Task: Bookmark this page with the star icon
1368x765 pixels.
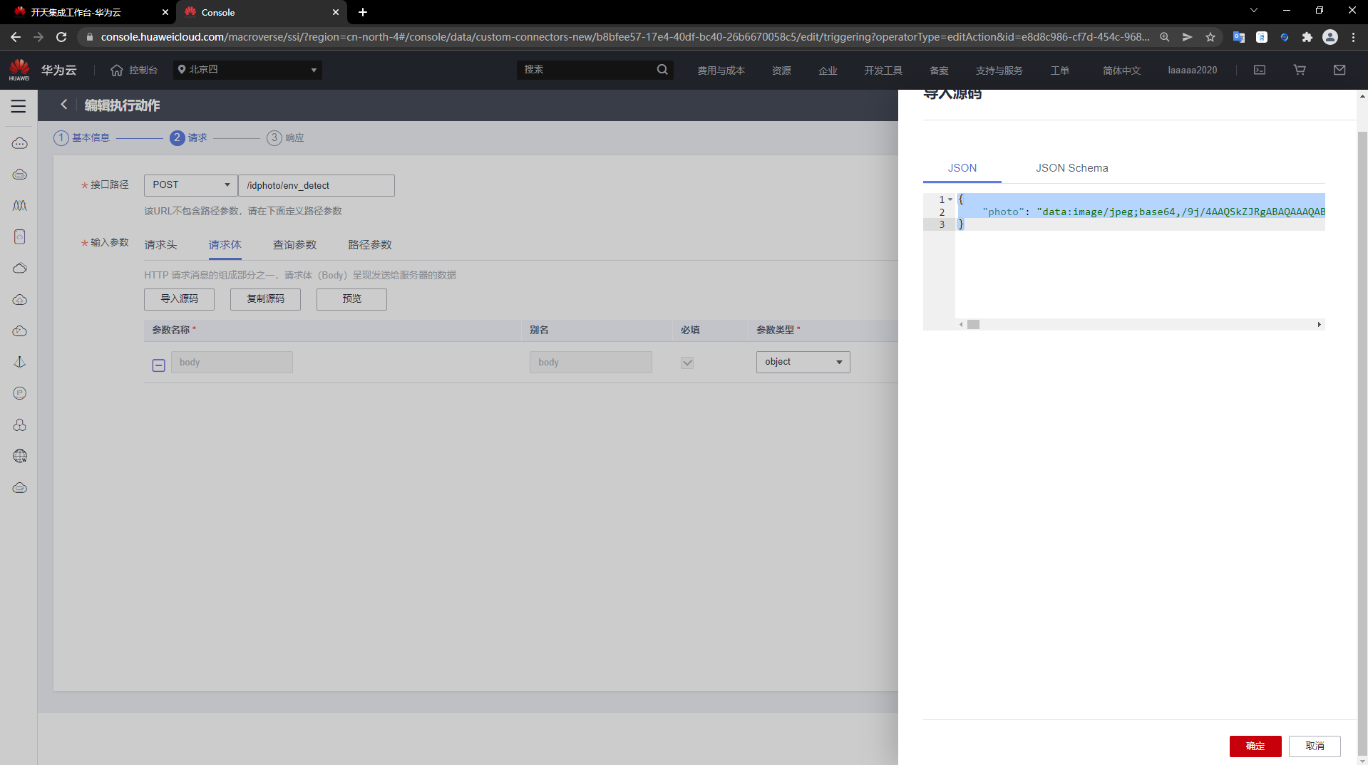Action: (x=1210, y=37)
